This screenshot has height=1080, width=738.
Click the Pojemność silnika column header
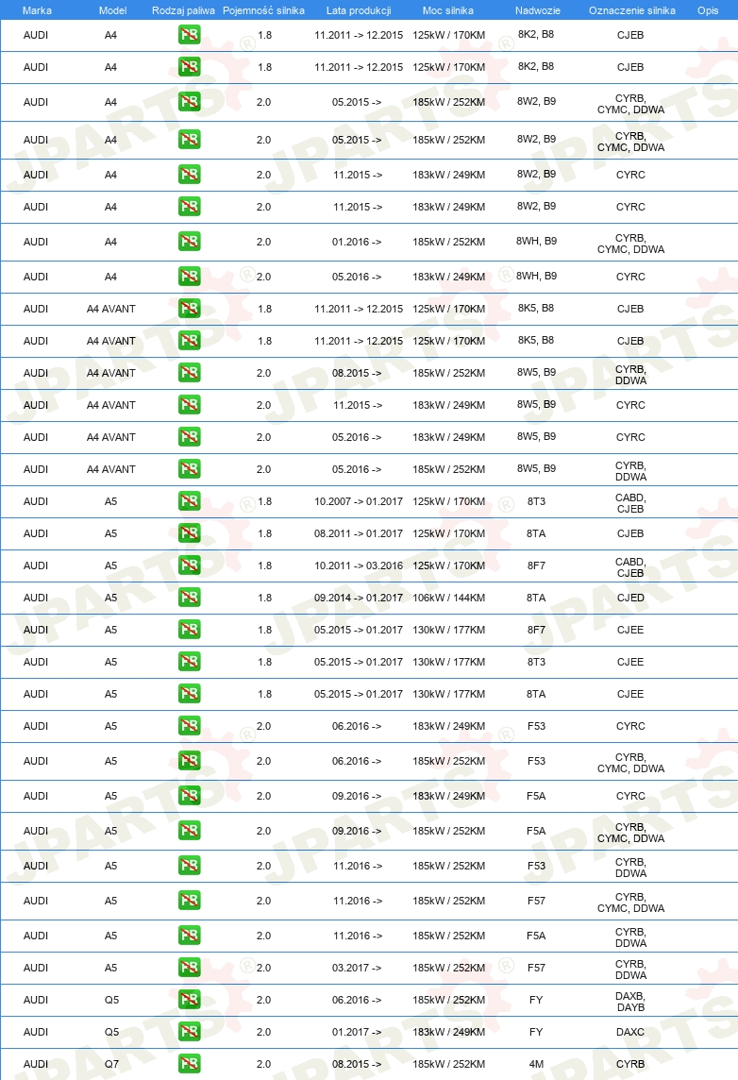[263, 10]
